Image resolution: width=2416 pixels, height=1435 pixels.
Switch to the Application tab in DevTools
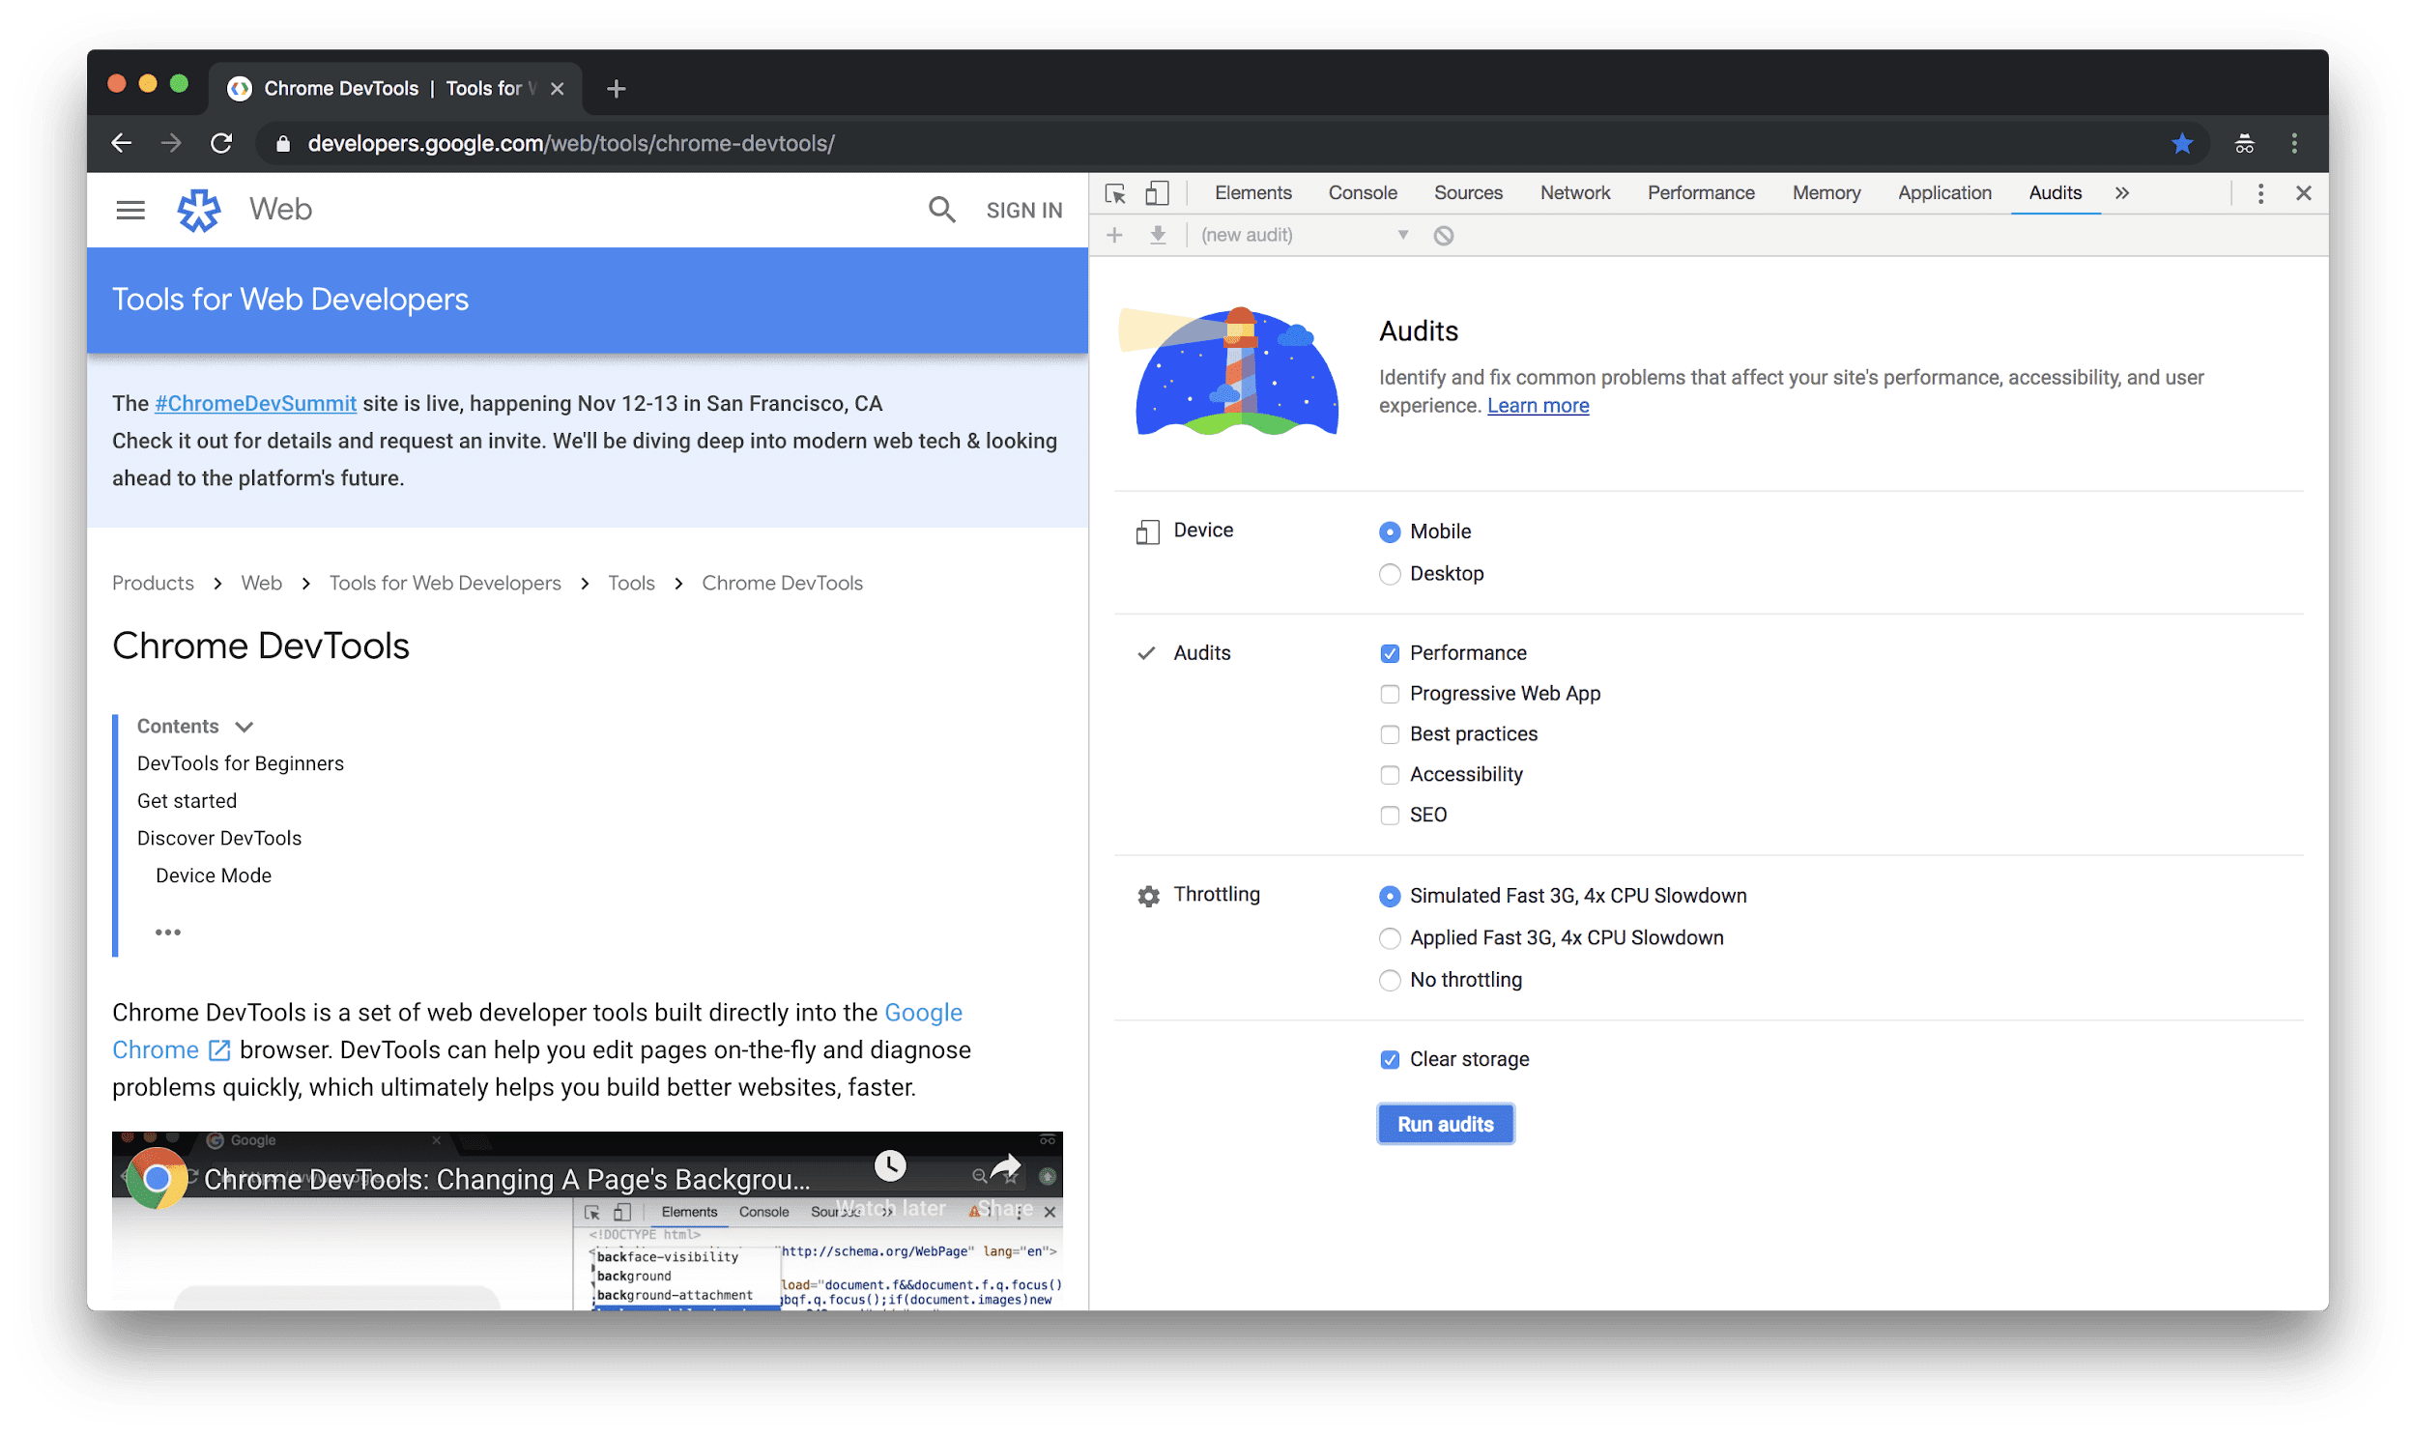[1944, 191]
